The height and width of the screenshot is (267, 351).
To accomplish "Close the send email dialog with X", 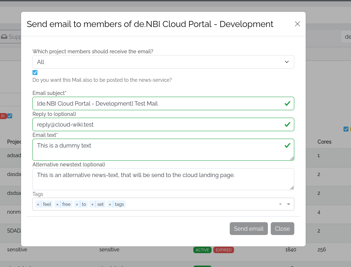I will tap(297, 24).
